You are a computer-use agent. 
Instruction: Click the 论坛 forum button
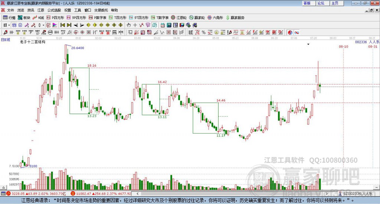point(322,3)
